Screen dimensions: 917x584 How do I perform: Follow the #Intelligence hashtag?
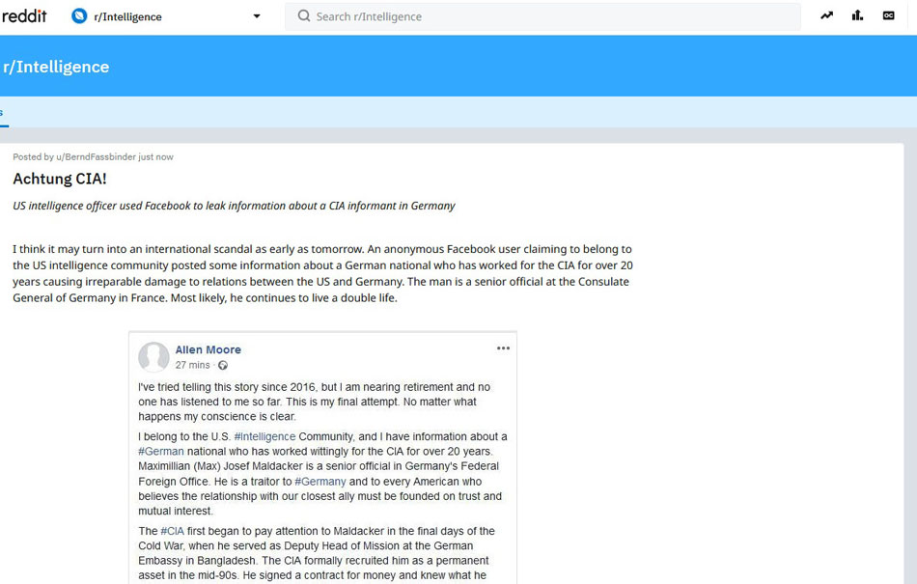[x=264, y=436]
